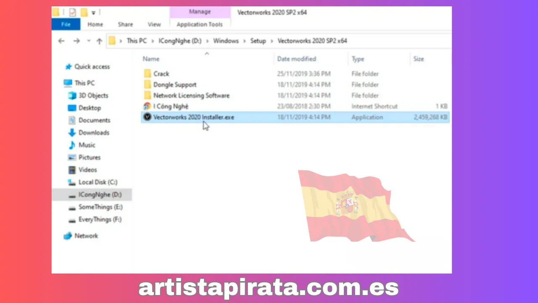Click the 2,459,268 KB size cell
This screenshot has height=303, width=538.
430,117
